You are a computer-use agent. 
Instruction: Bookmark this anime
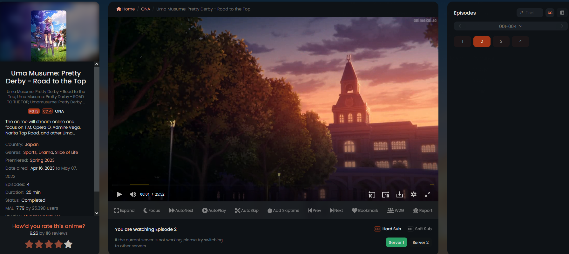click(x=365, y=211)
